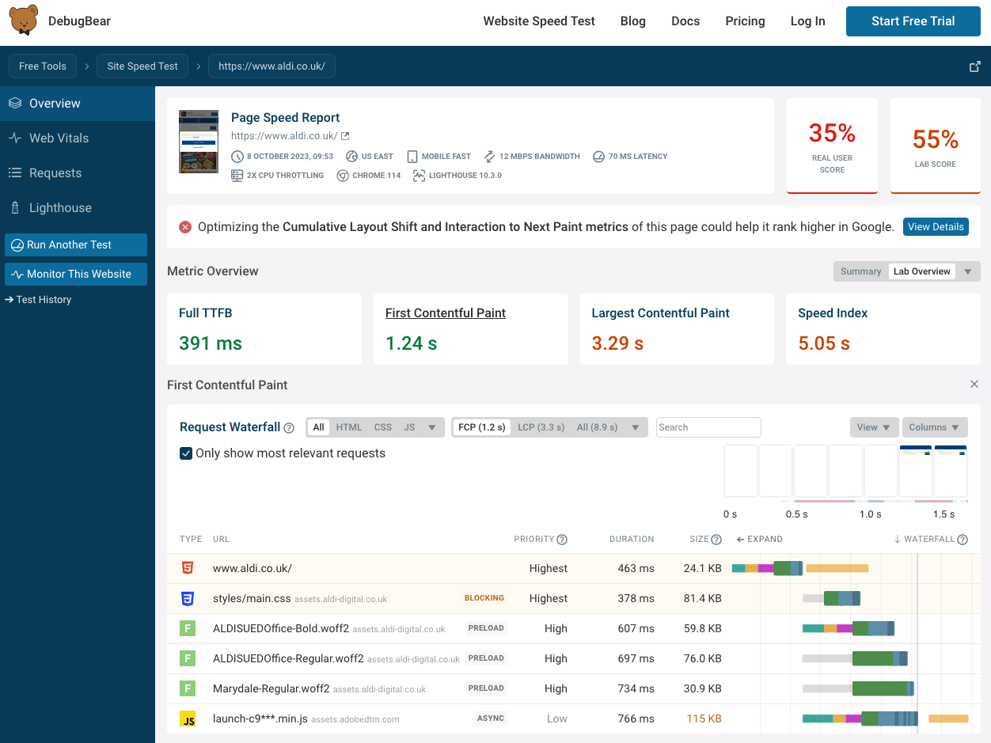This screenshot has height=743, width=991.
Task: Click the Lighthouse tower icon
Action: click(15, 207)
